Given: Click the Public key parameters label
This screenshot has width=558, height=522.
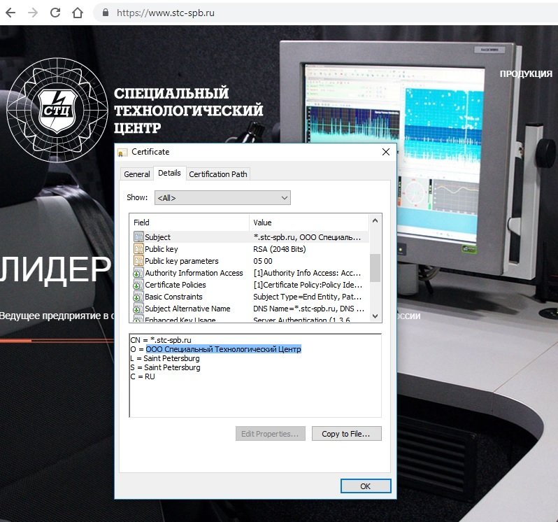Looking at the screenshot, I should [182, 261].
